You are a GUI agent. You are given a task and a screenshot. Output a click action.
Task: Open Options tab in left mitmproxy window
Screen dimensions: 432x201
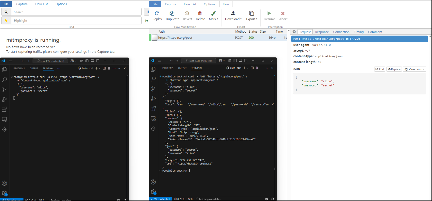(x=61, y=4)
